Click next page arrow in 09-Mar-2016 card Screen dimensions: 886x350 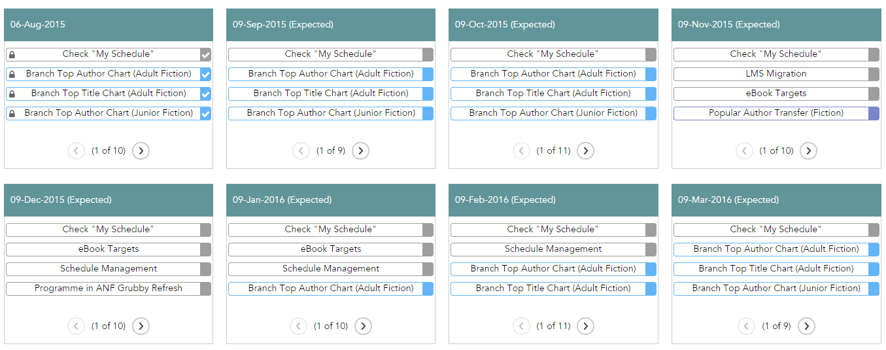806,326
